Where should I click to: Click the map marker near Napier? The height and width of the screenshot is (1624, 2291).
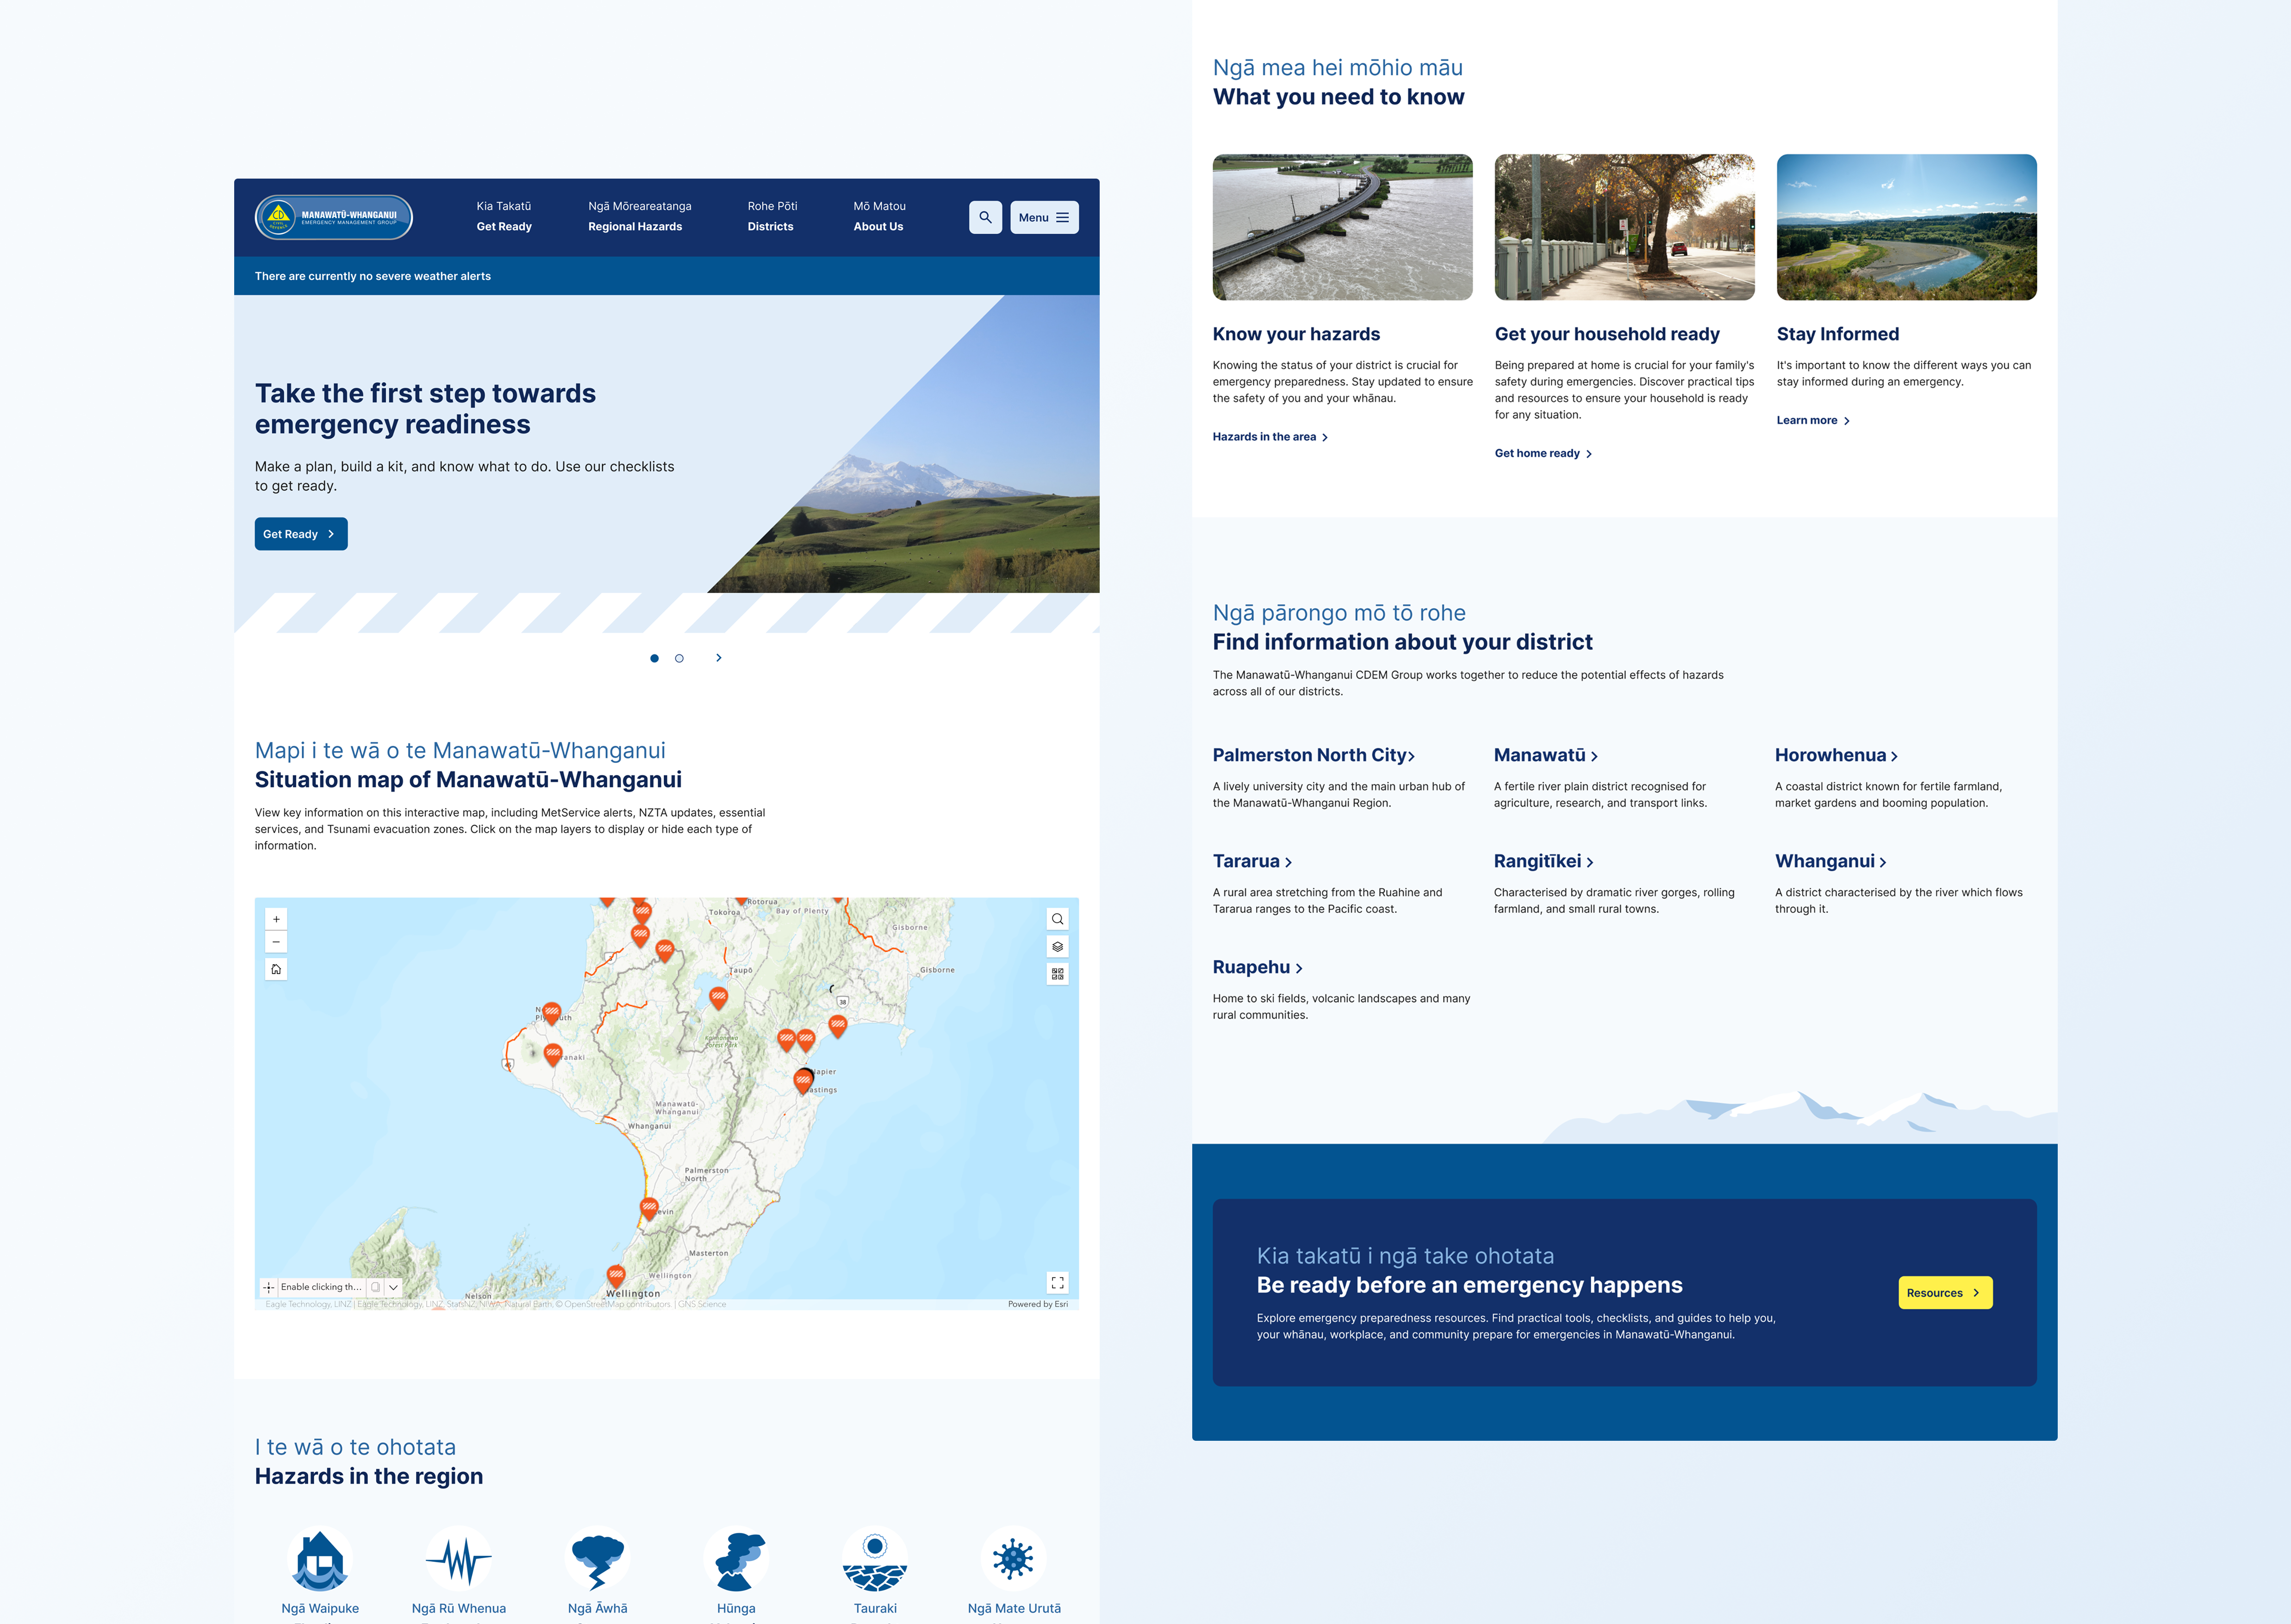coord(803,1080)
